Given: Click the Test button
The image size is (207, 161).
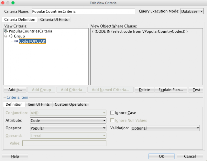Looking at the screenshot, I should point(196,90).
